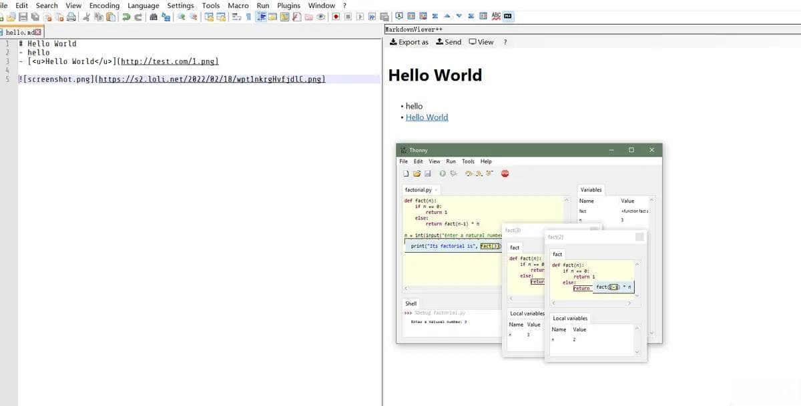Click the 'hello' bullet in preview
The height and width of the screenshot is (406, 801).
pos(414,106)
